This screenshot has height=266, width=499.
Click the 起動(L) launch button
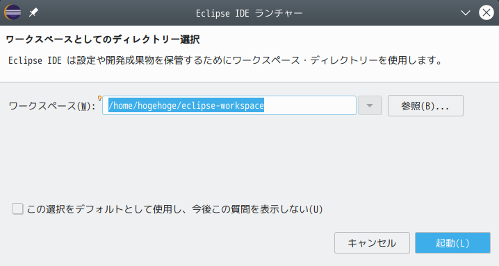[x=452, y=243]
